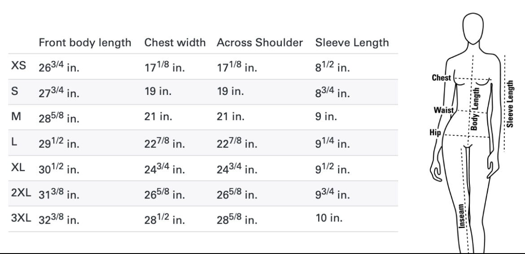The width and height of the screenshot is (525, 254).
Task: Select the XS size row label
Action: click(17, 68)
